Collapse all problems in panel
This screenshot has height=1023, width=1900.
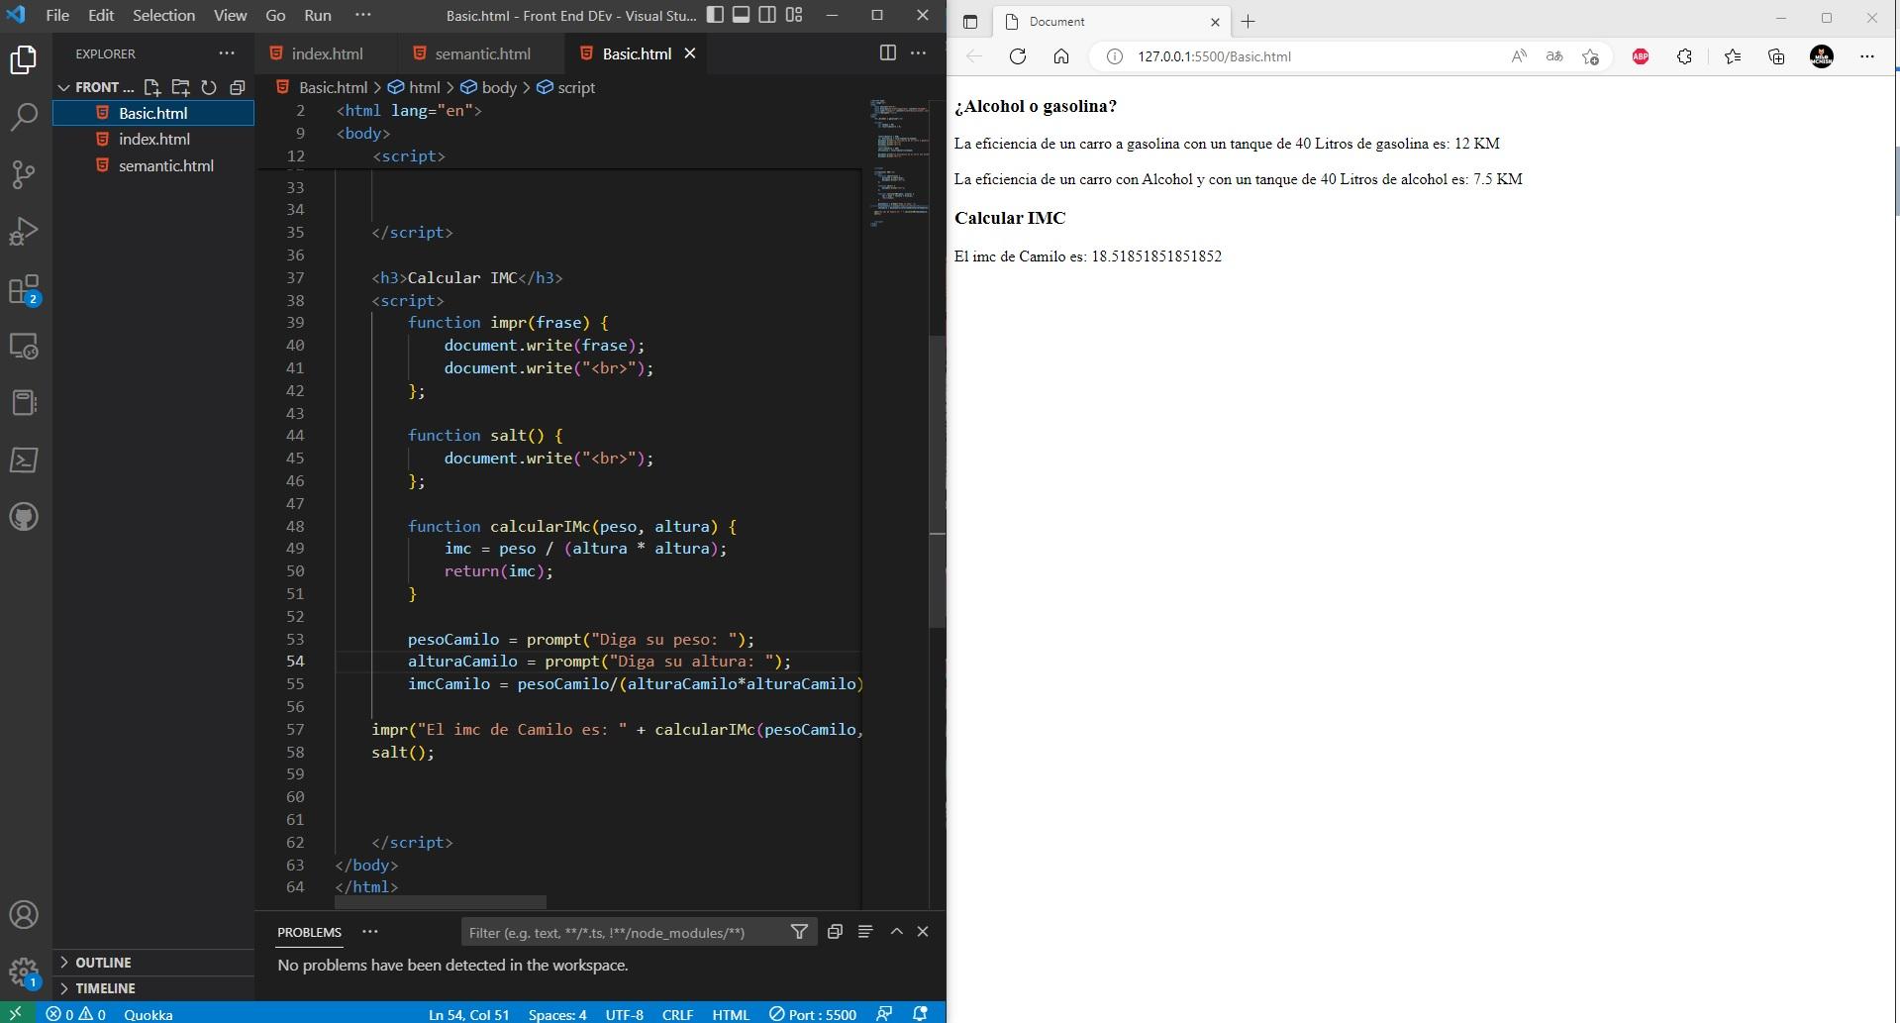point(835,932)
